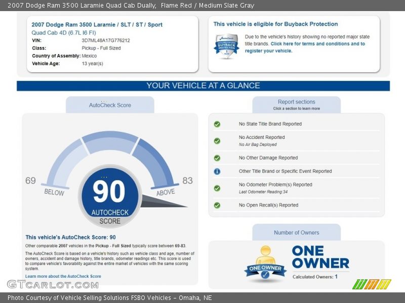Click the colored stripes logo at bottom right

[372, 284]
